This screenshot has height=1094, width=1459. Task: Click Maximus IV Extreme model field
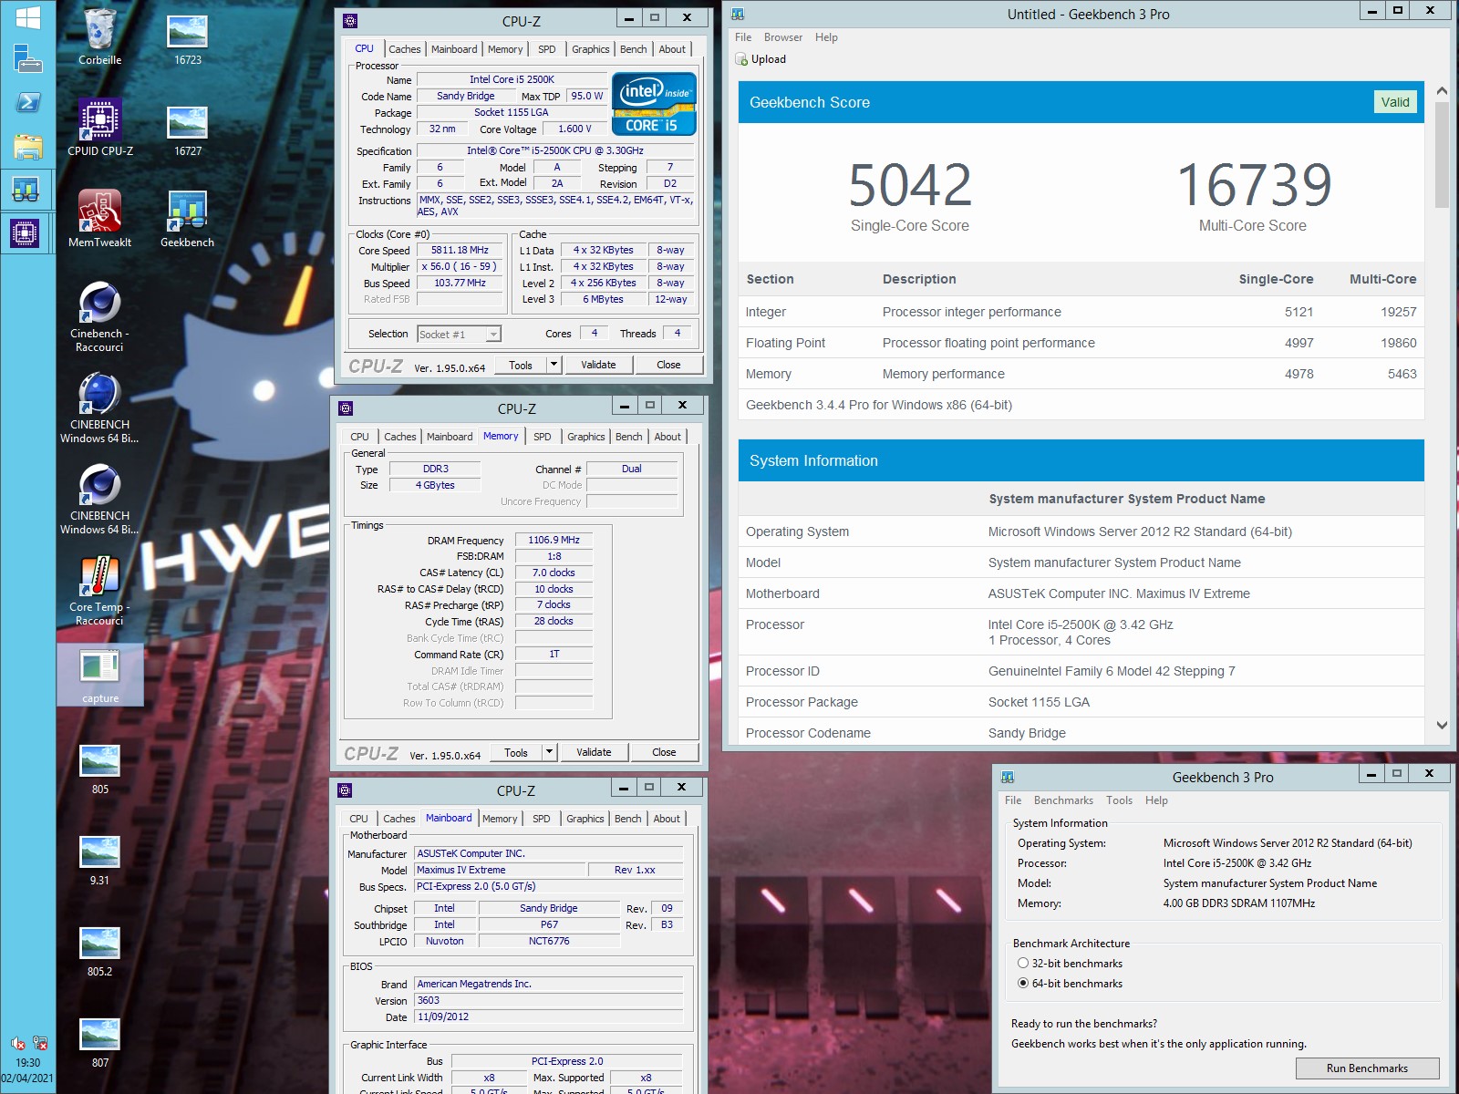coord(499,870)
